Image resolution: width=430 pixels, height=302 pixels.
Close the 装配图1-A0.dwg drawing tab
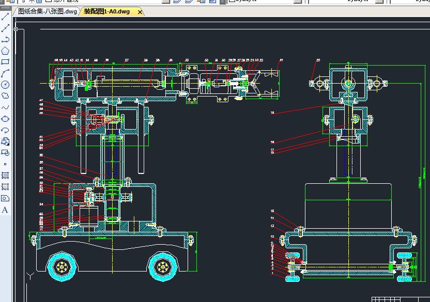[140, 12]
